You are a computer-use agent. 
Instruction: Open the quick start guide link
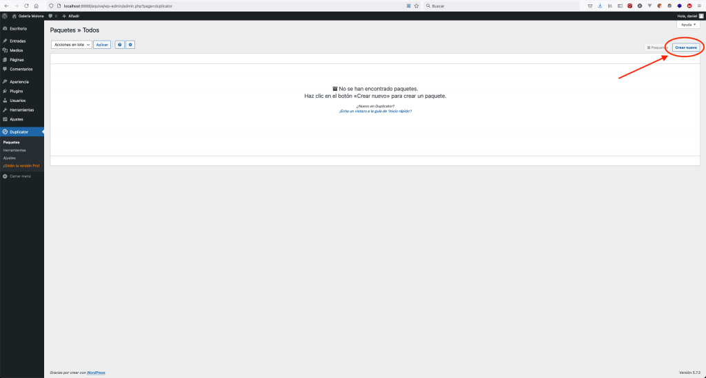(x=375, y=111)
